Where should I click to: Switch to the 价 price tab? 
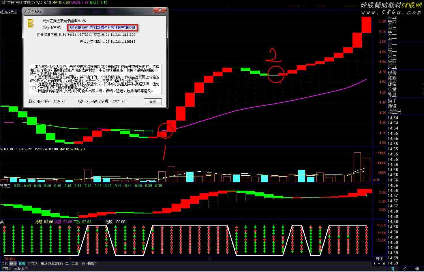coord(405,269)
